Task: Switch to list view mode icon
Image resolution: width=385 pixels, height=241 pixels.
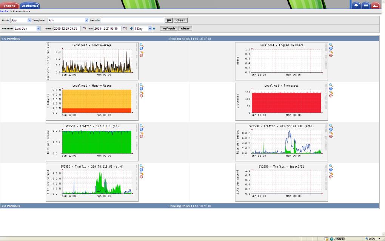Action: point(366,5)
